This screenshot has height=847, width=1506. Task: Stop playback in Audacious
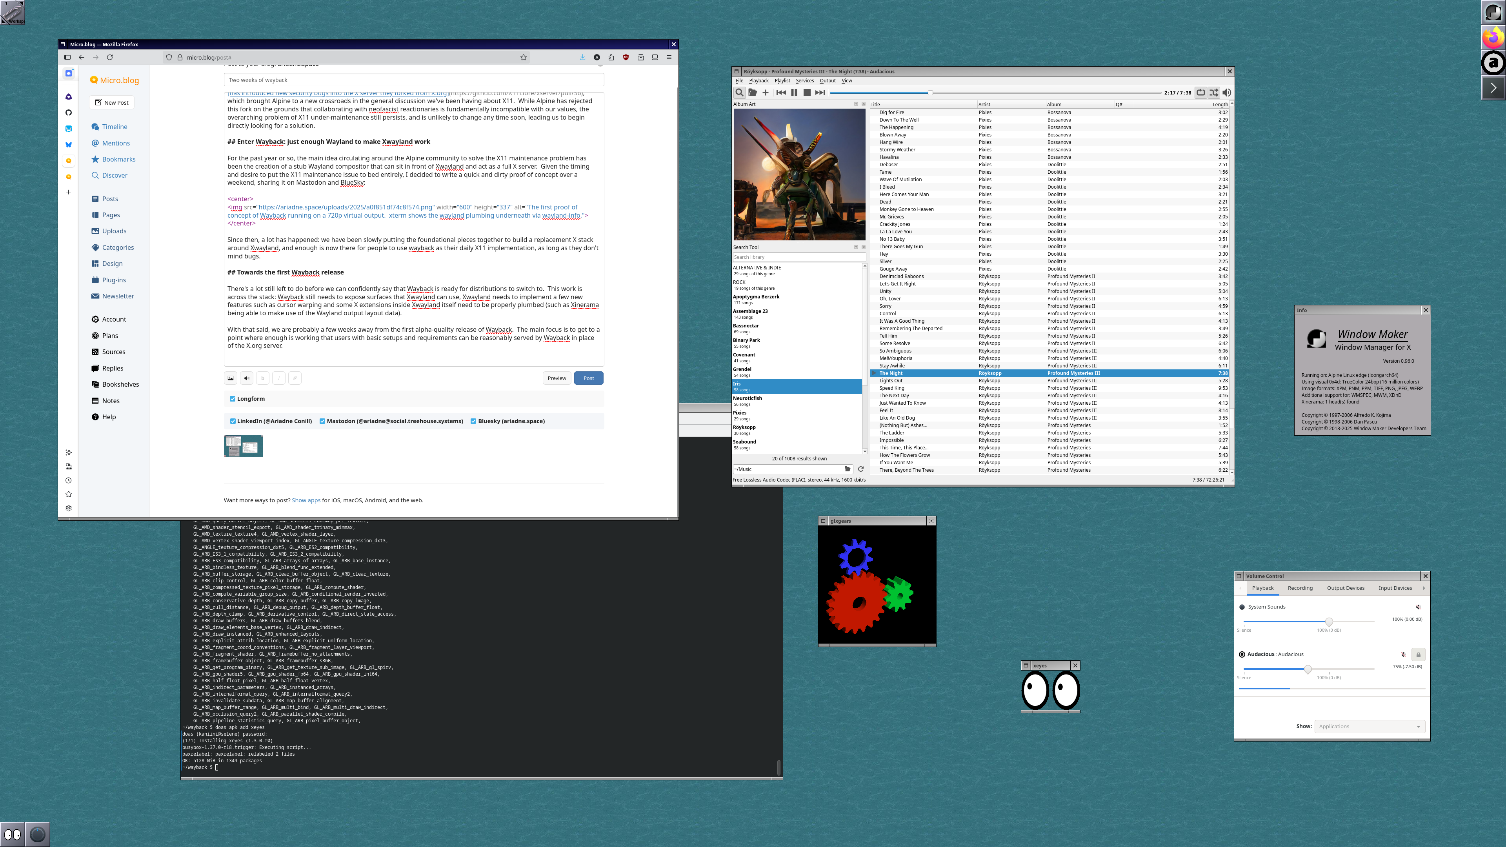point(807,93)
